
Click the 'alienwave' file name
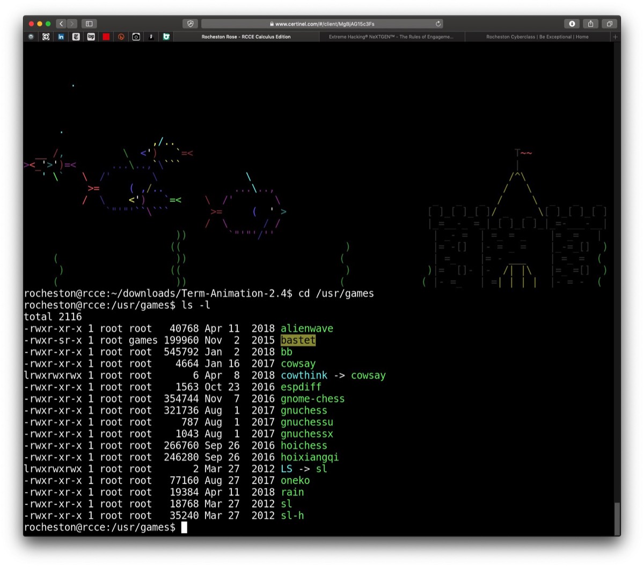click(x=307, y=329)
